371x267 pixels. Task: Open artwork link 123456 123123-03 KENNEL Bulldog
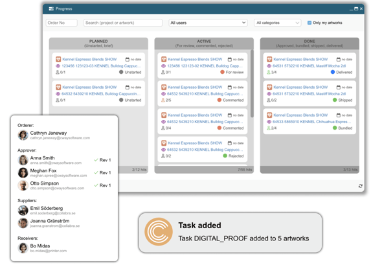pos(102,66)
